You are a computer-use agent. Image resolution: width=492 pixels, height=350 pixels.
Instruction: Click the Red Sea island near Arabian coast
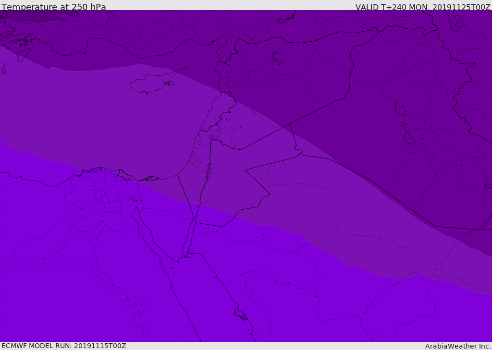point(241,315)
